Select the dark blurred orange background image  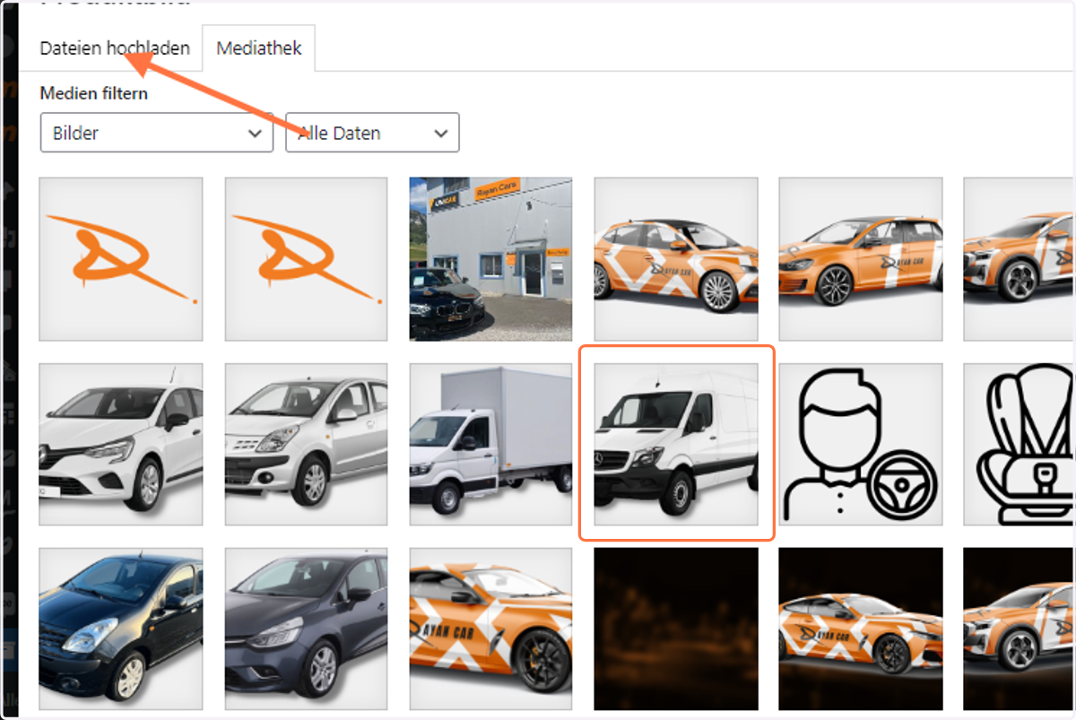[x=676, y=629]
